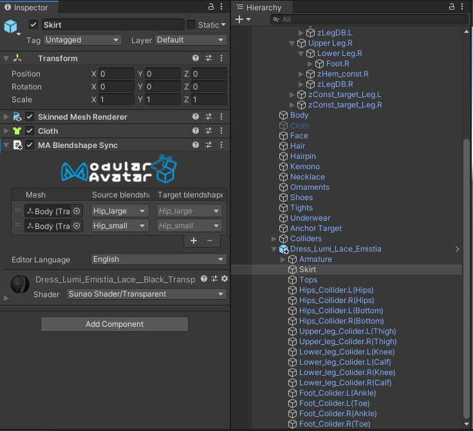This screenshot has width=473, height=431.
Task: Select Body object in Hierarchy
Action: [x=299, y=115]
